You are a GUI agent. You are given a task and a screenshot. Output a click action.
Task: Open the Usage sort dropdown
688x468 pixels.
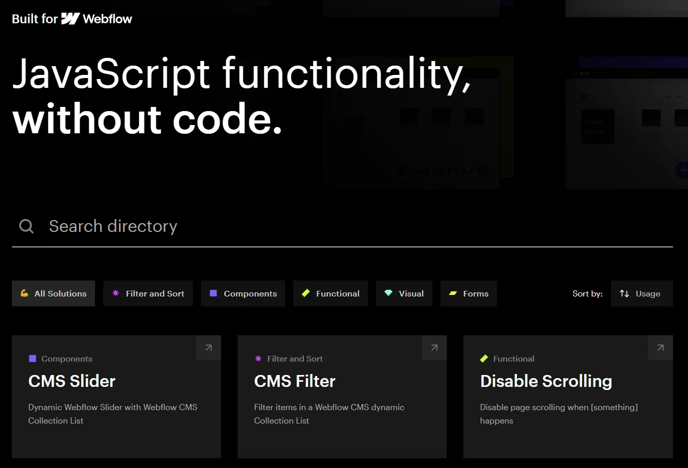pyautogui.click(x=642, y=293)
